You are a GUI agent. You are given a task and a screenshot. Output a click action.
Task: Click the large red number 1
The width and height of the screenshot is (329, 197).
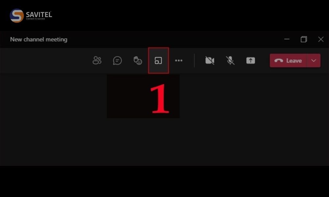(160, 98)
